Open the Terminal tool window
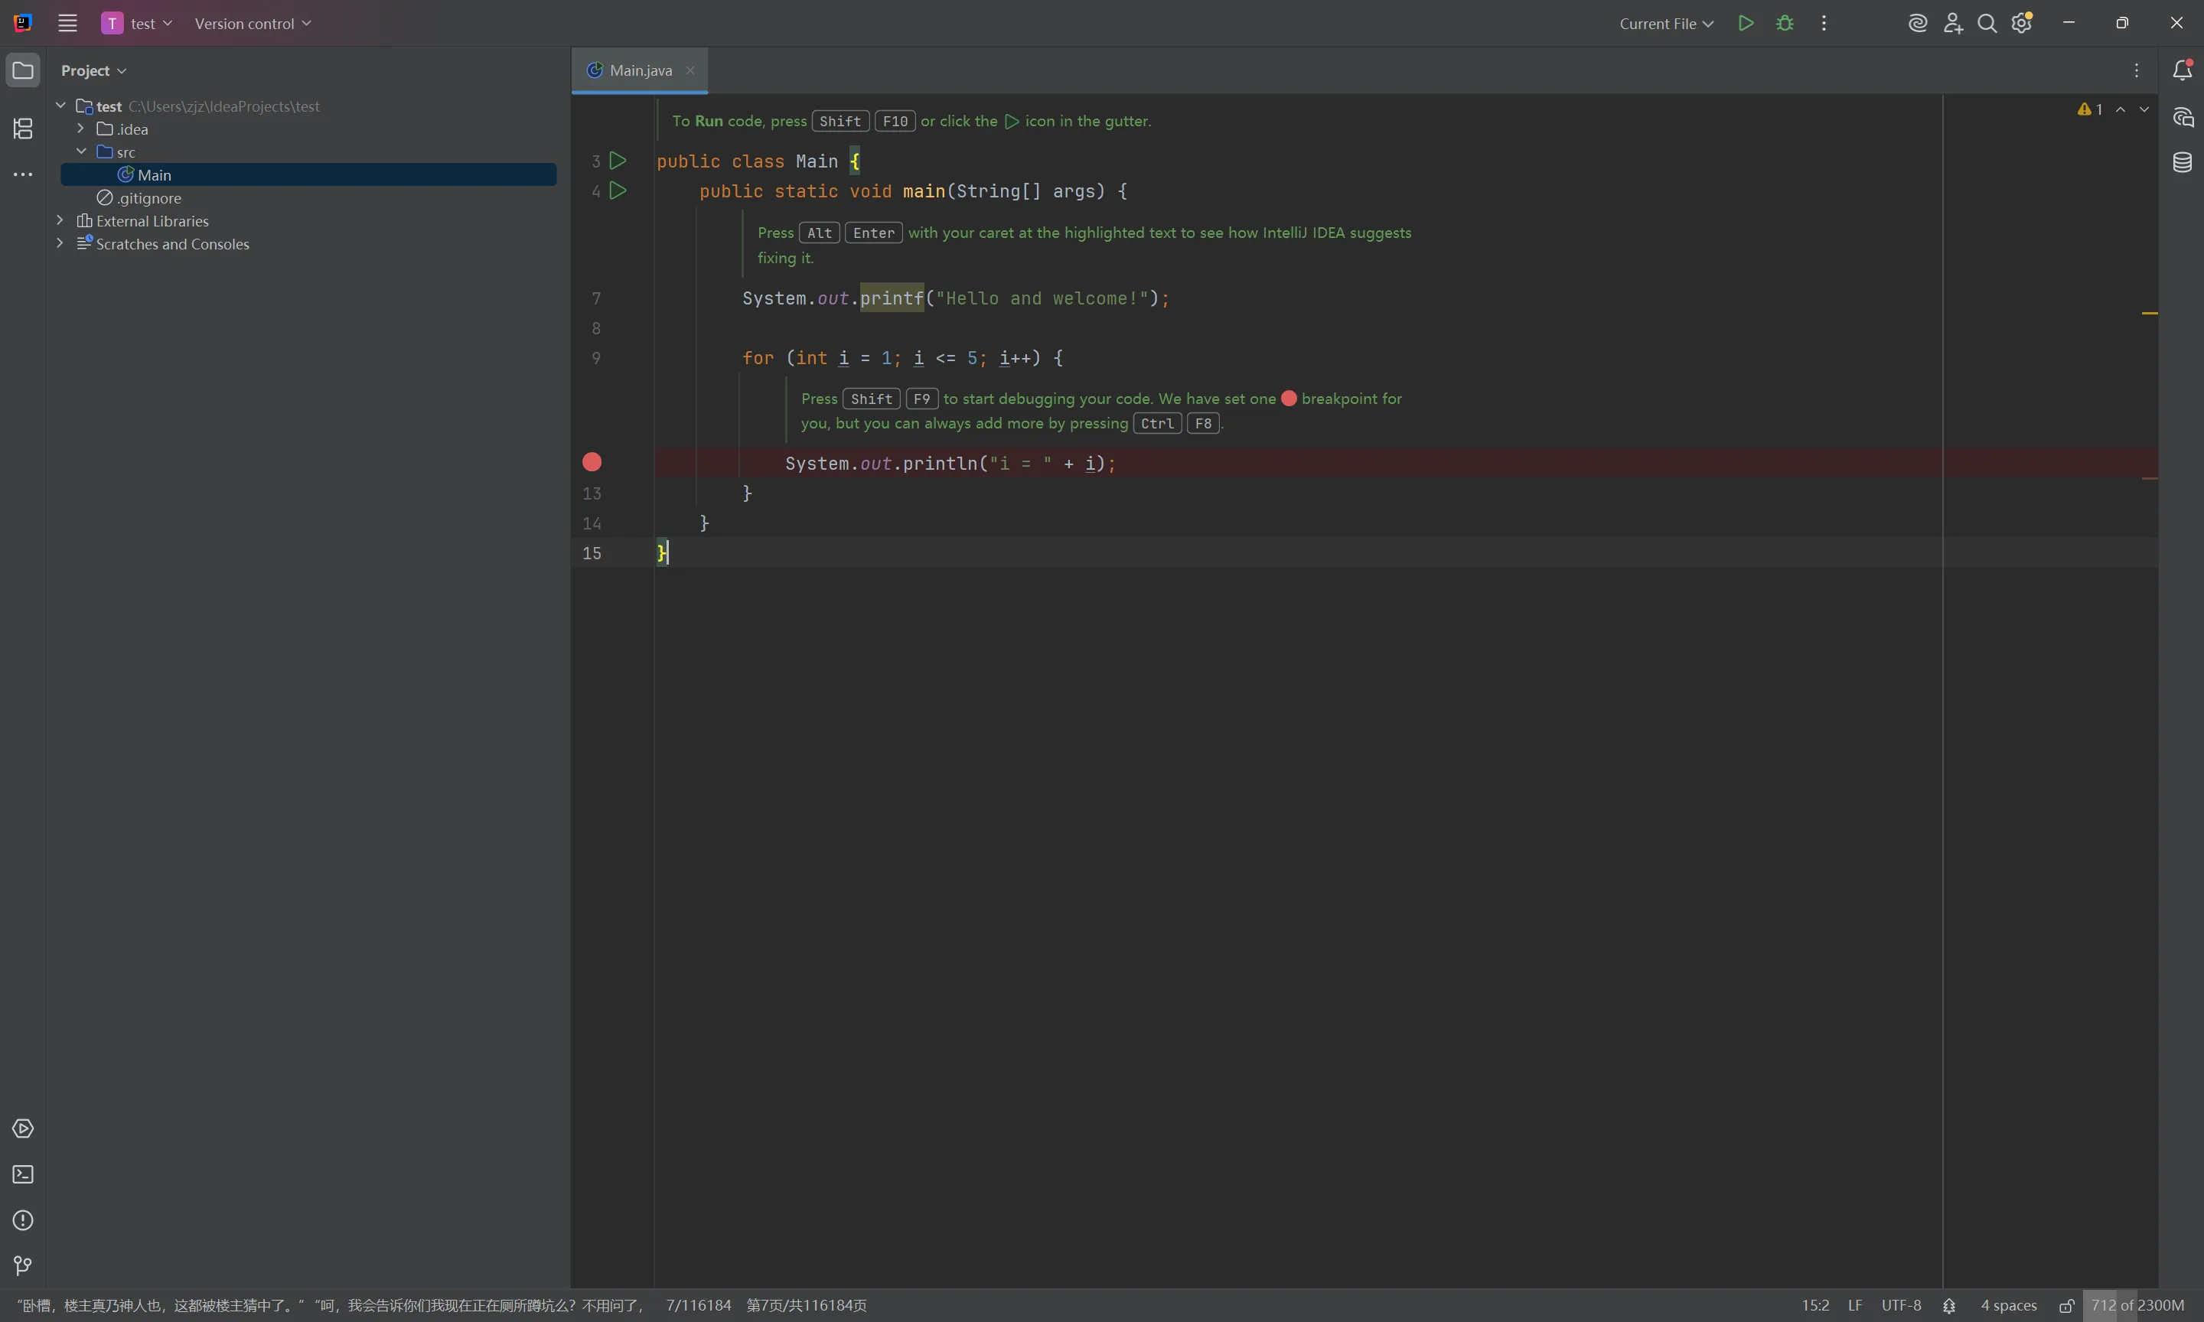The width and height of the screenshot is (2204, 1322). (x=23, y=1174)
